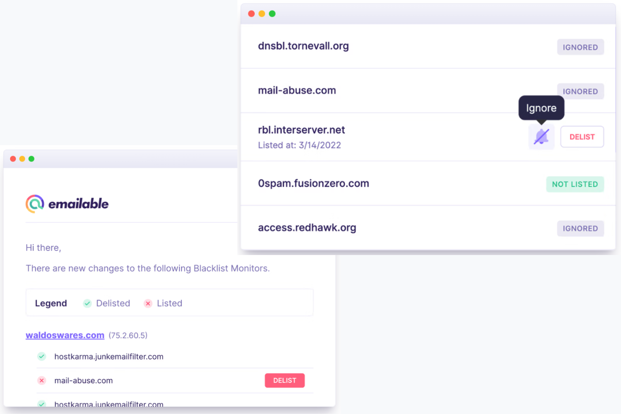Image resolution: width=621 pixels, height=414 pixels.
Task: Click the Listed red X legend icon
Action: coord(148,303)
